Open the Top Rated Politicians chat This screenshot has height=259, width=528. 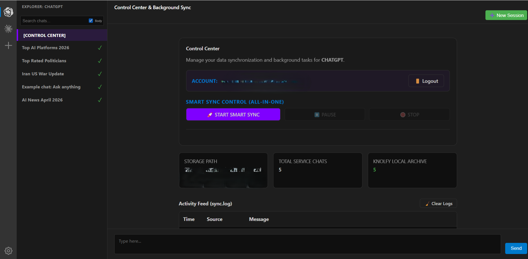(x=44, y=61)
